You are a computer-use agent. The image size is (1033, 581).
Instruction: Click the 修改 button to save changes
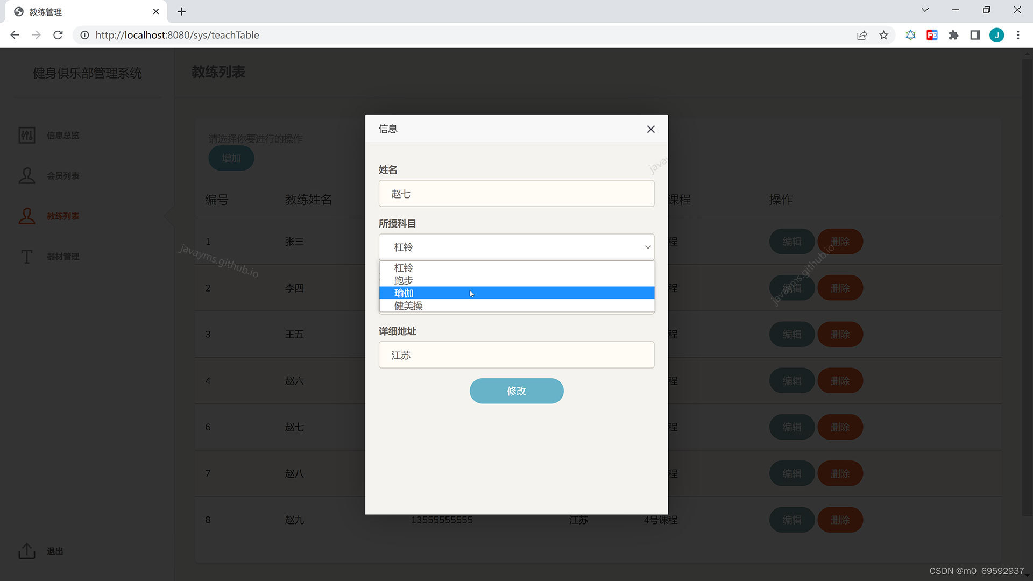pos(516,390)
